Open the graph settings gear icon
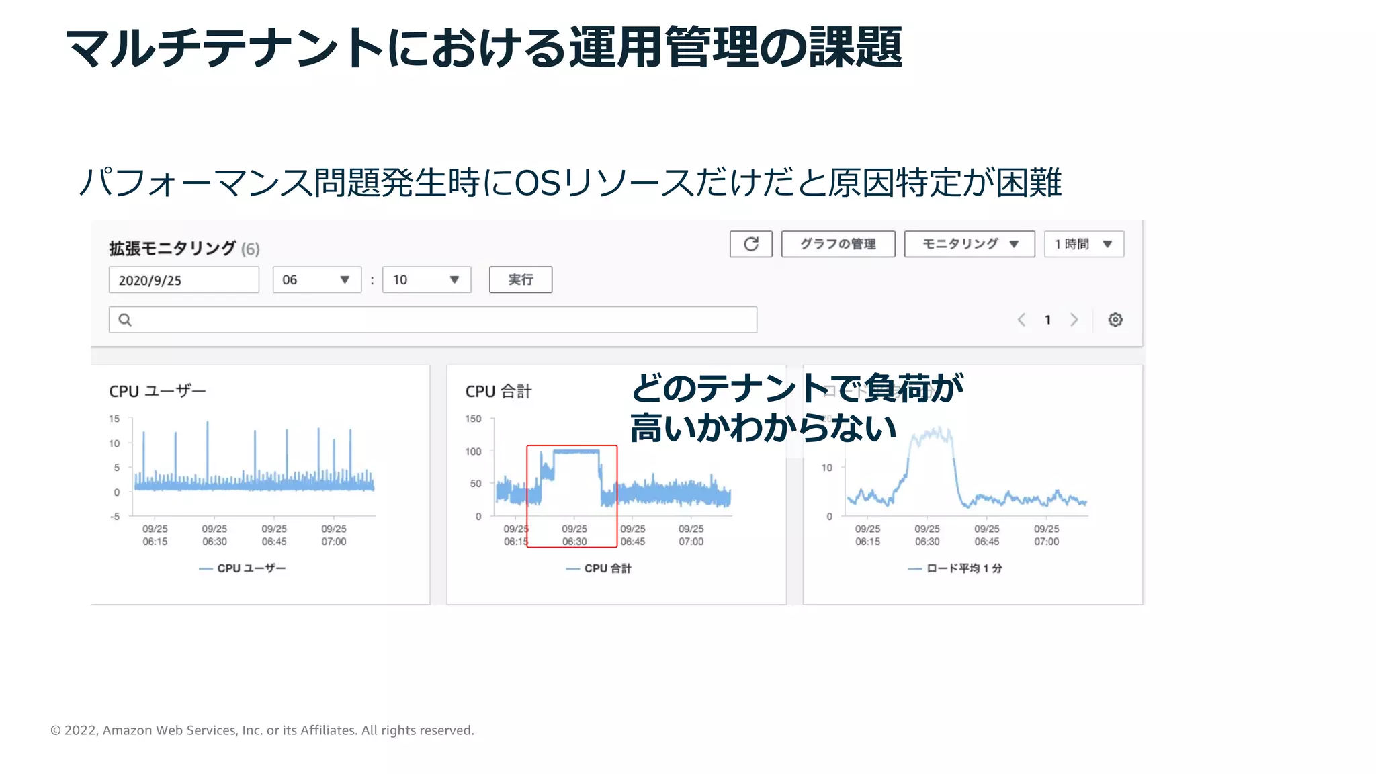 click(x=1115, y=320)
